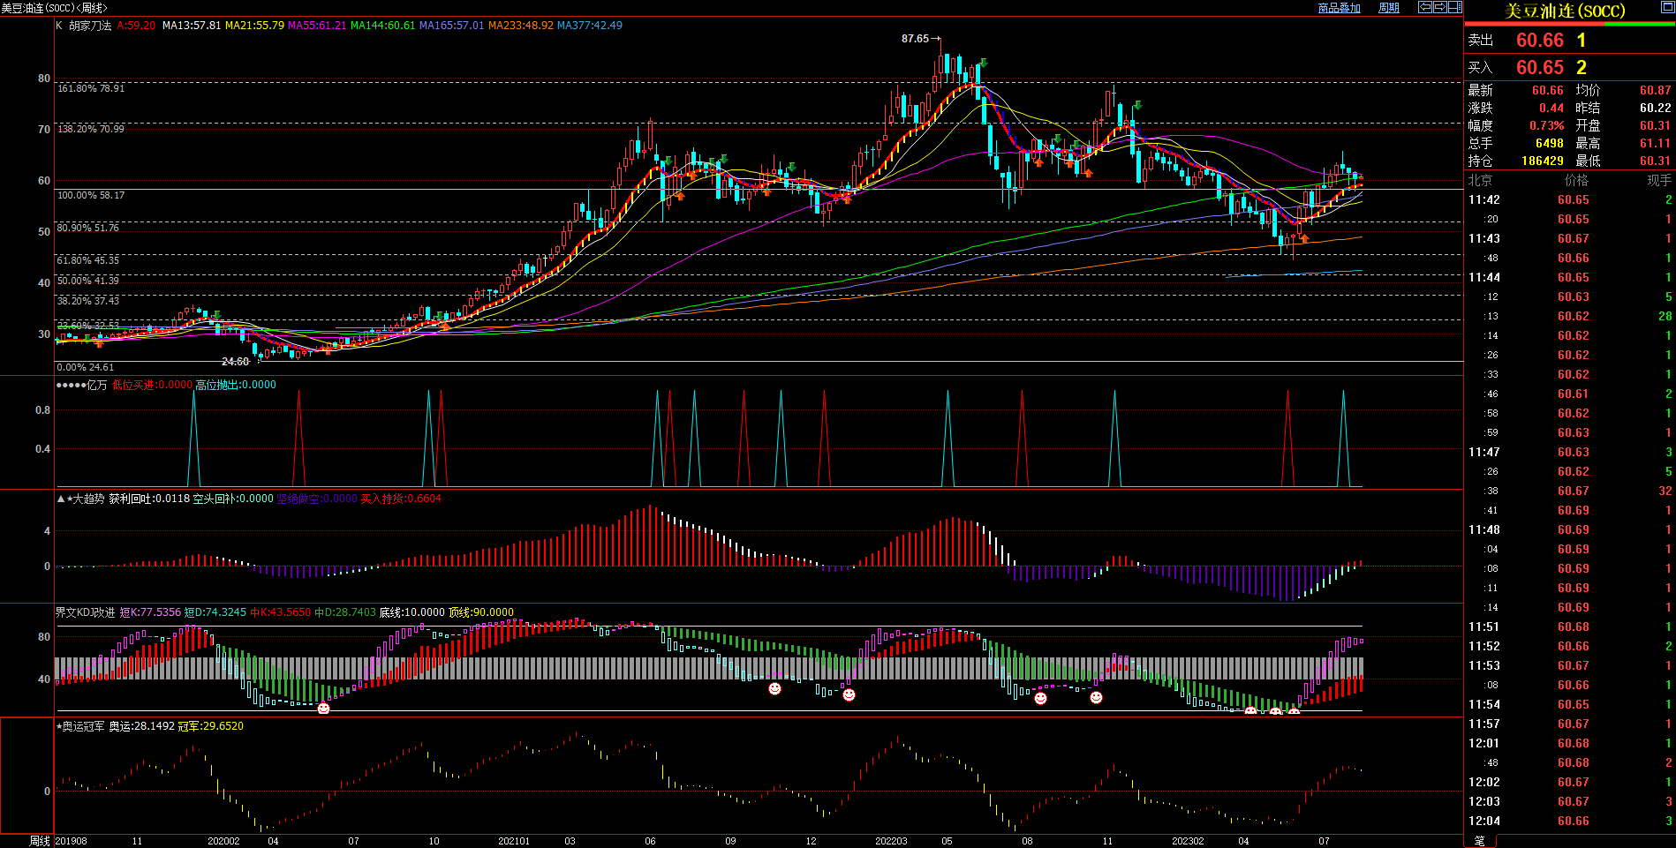Click the 周线 period label at bottom left
Image resolution: width=1676 pixels, height=848 pixels.
click(40, 841)
